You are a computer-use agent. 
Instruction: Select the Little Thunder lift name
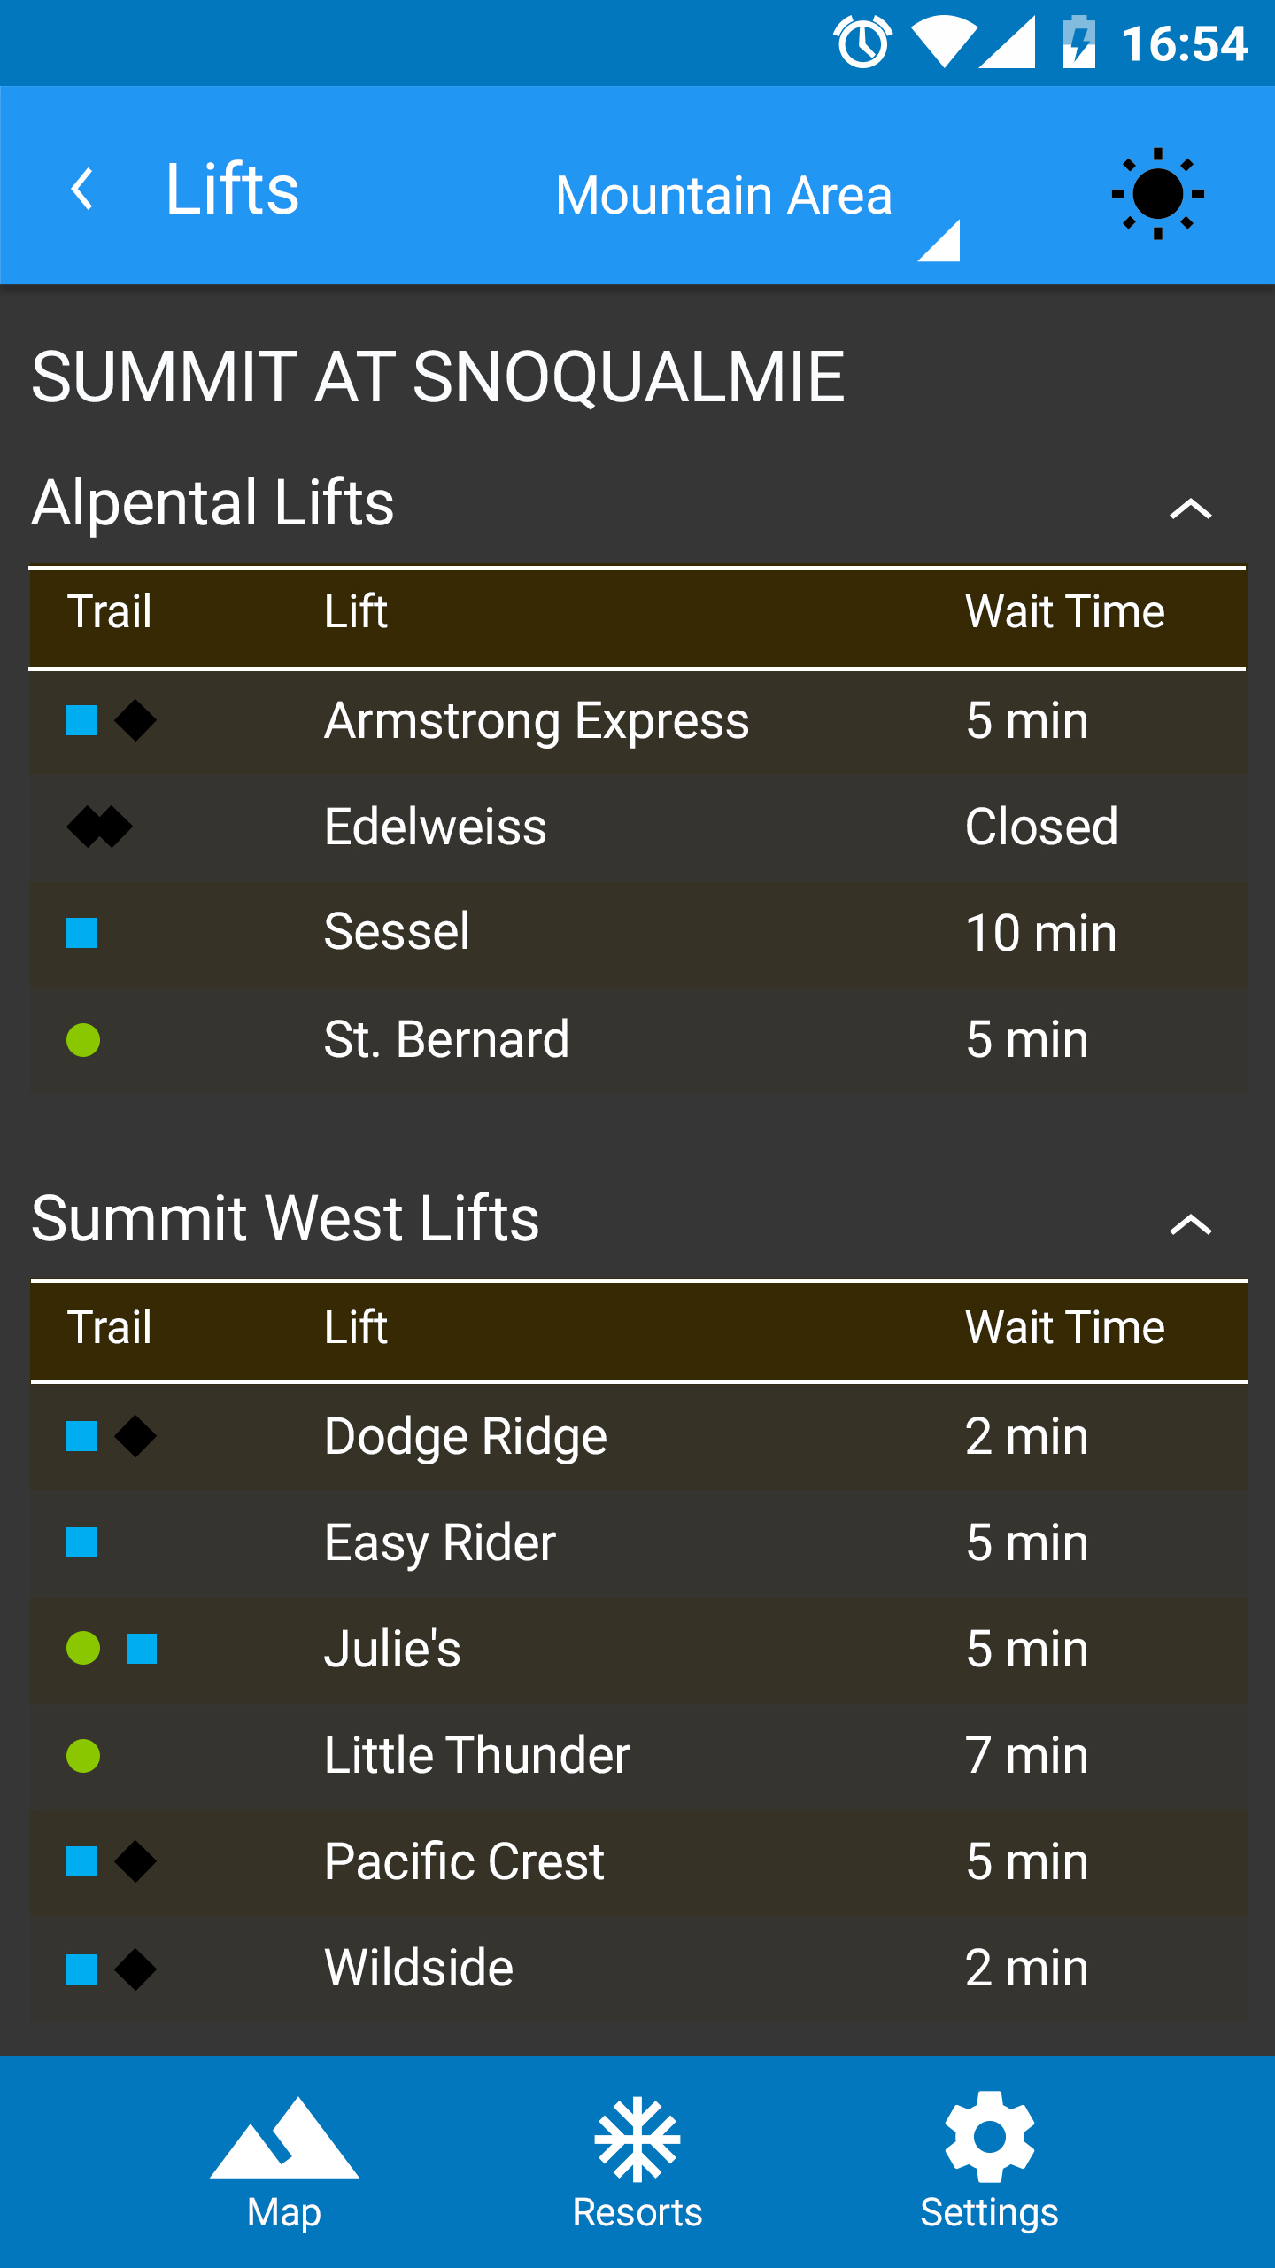[x=477, y=1755]
